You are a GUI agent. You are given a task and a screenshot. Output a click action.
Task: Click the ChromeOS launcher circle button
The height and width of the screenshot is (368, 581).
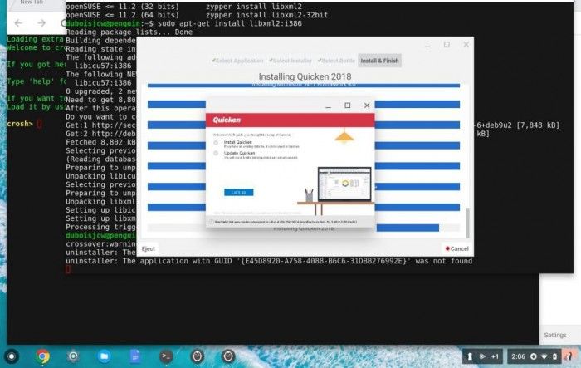click(12, 356)
